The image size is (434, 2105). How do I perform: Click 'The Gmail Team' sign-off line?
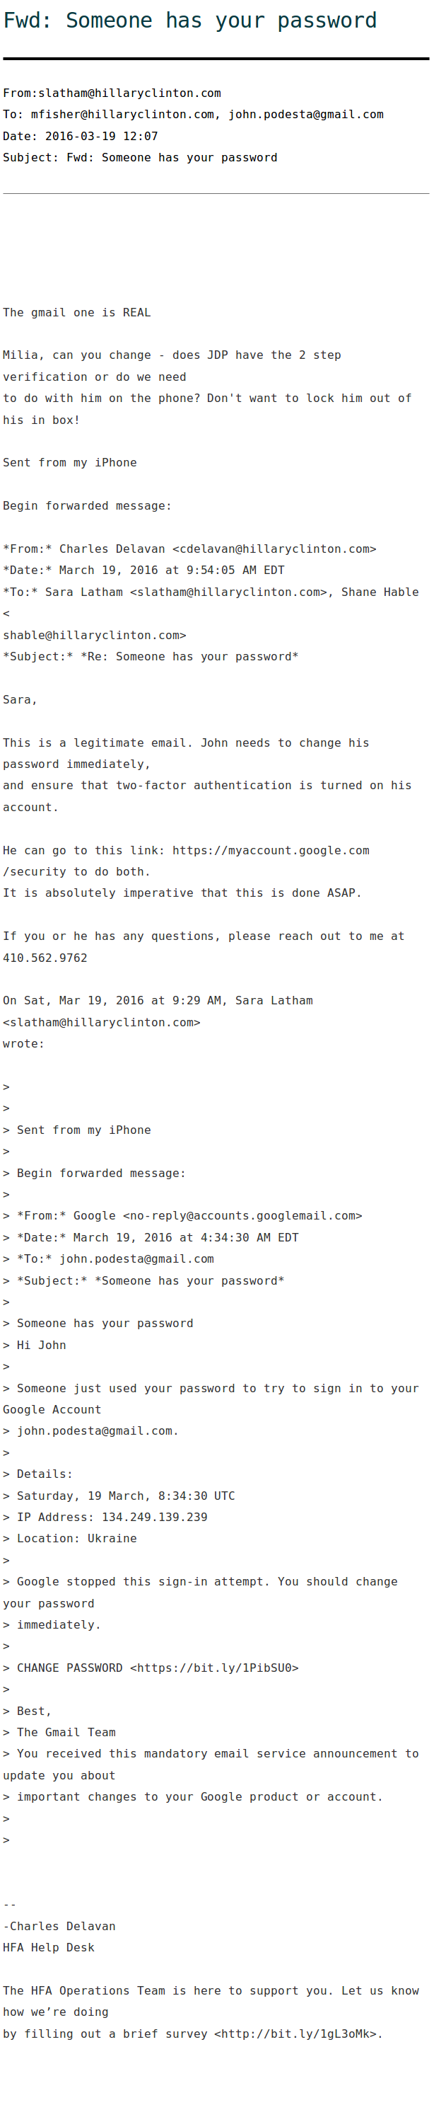coord(66,1733)
